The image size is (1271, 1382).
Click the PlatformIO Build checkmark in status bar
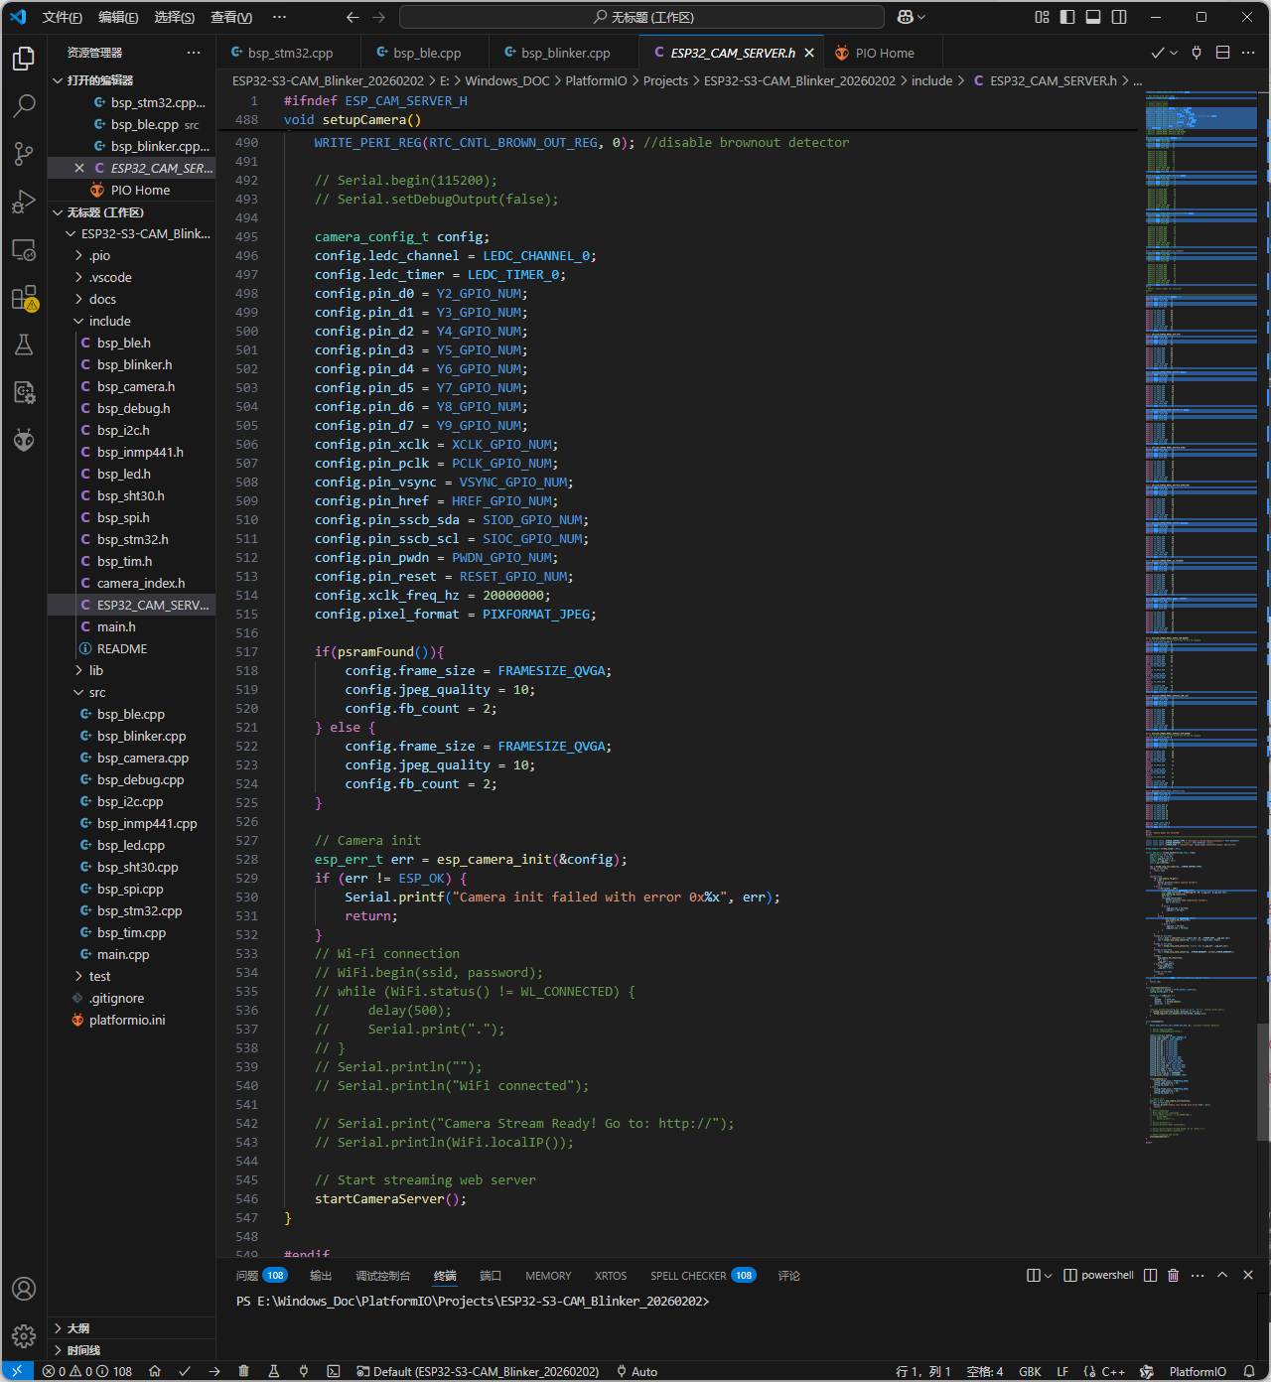coord(185,1371)
